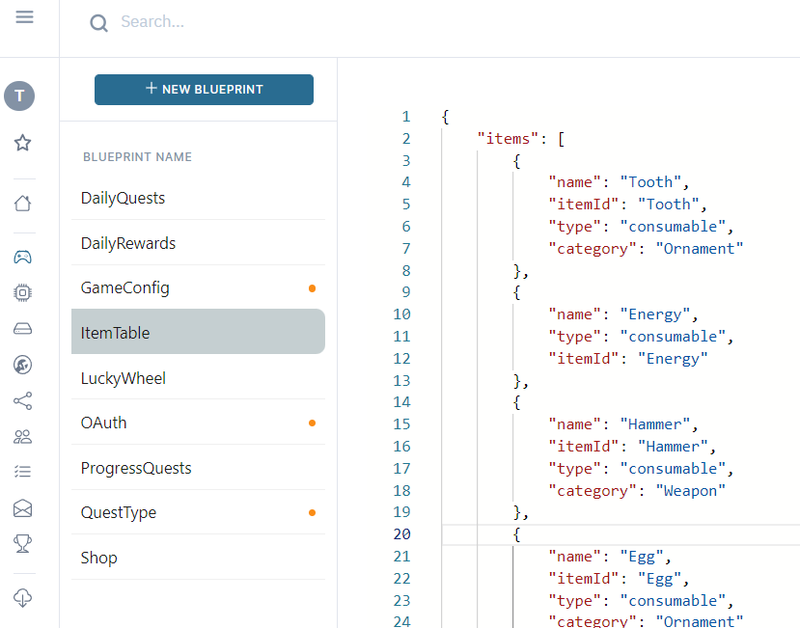800x628 pixels.
Task: Click orange dot next to OAuth
Action: point(313,423)
